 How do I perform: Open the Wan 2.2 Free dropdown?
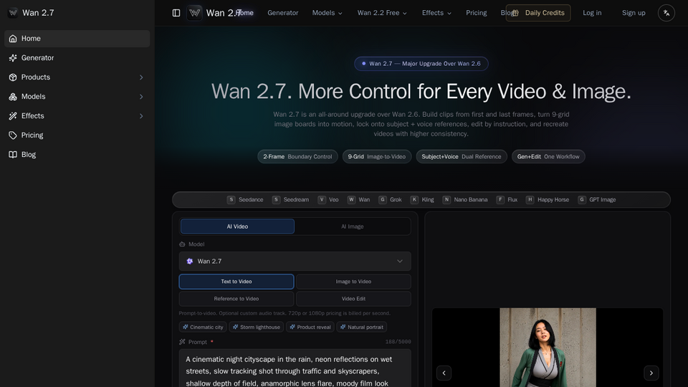click(382, 13)
